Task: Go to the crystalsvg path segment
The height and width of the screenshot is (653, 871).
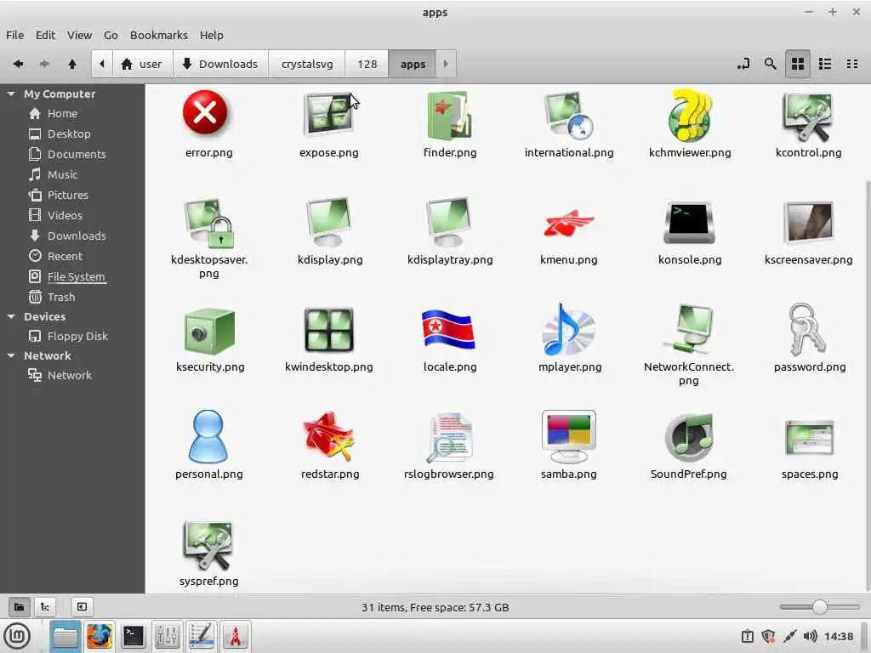Action: [x=306, y=64]
